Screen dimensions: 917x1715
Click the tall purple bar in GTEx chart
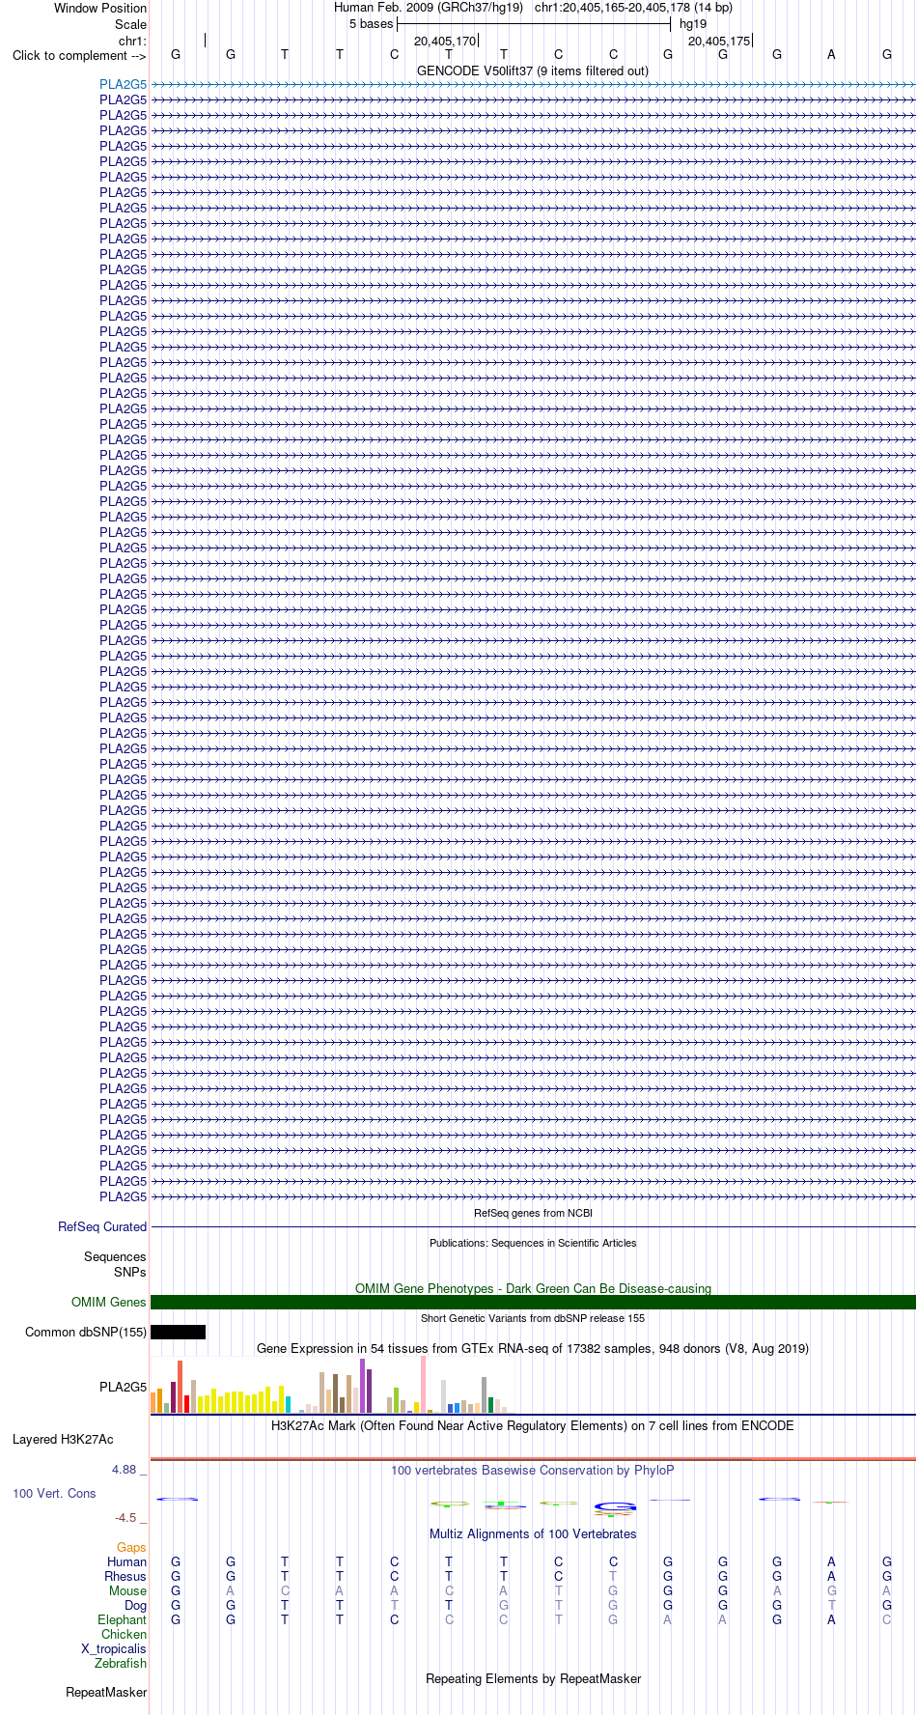(x=362, y=1386)
